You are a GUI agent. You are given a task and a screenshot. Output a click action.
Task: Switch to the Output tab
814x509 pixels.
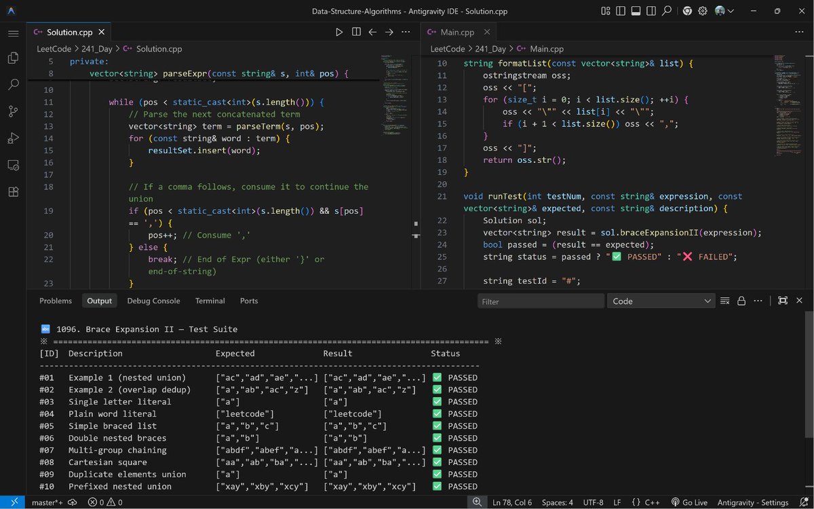(x=99, y=301)
